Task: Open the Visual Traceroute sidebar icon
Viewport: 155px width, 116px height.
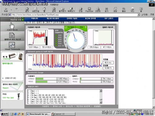Action: [x=12, y=46]
